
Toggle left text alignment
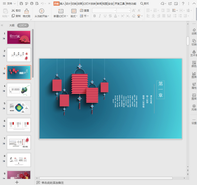[148, 16]
